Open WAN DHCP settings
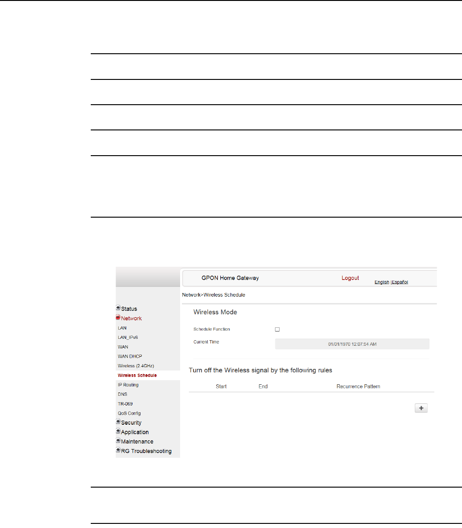The width and height of the screenshot is (462, 528). tap(130, 356)
